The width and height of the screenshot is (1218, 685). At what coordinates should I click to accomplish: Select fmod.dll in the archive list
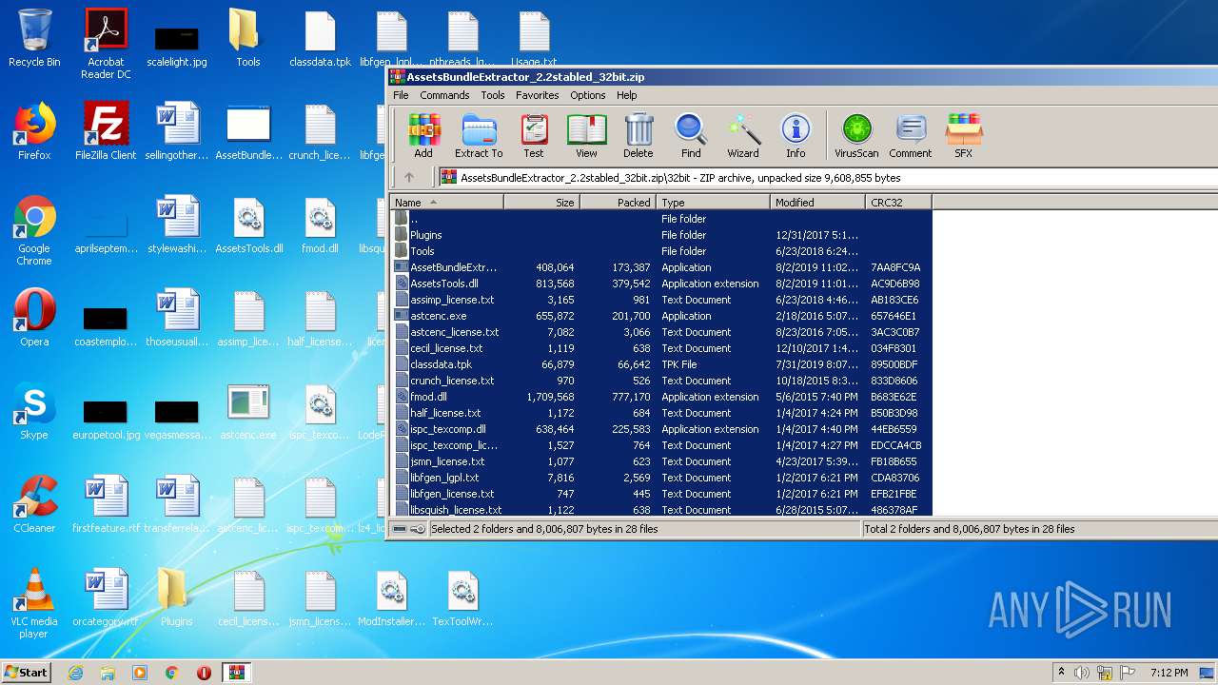click(x=661, y=397)
